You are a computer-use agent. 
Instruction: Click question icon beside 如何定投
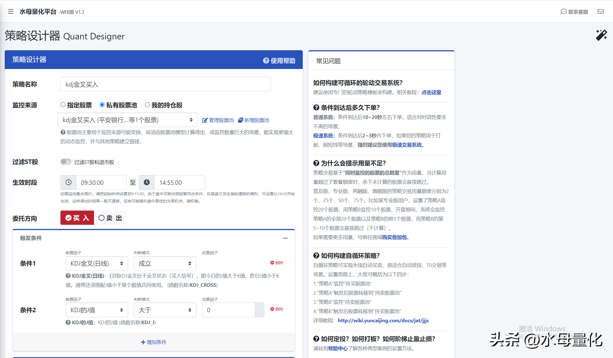pos(316,339)
